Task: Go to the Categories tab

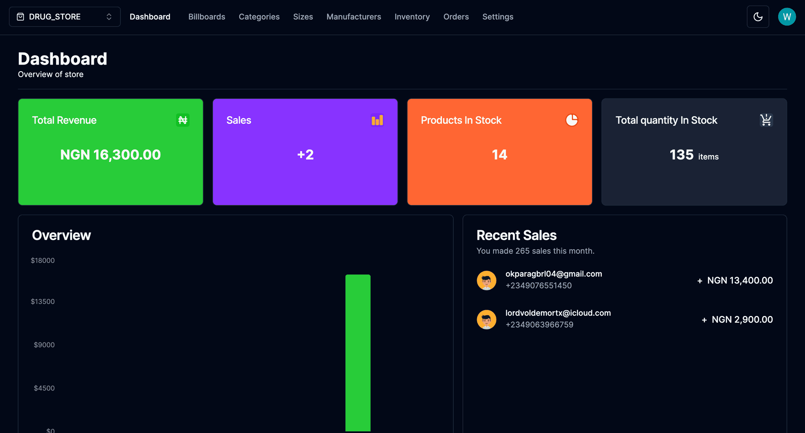Action: pyautogui.click(x=259, y=17)
